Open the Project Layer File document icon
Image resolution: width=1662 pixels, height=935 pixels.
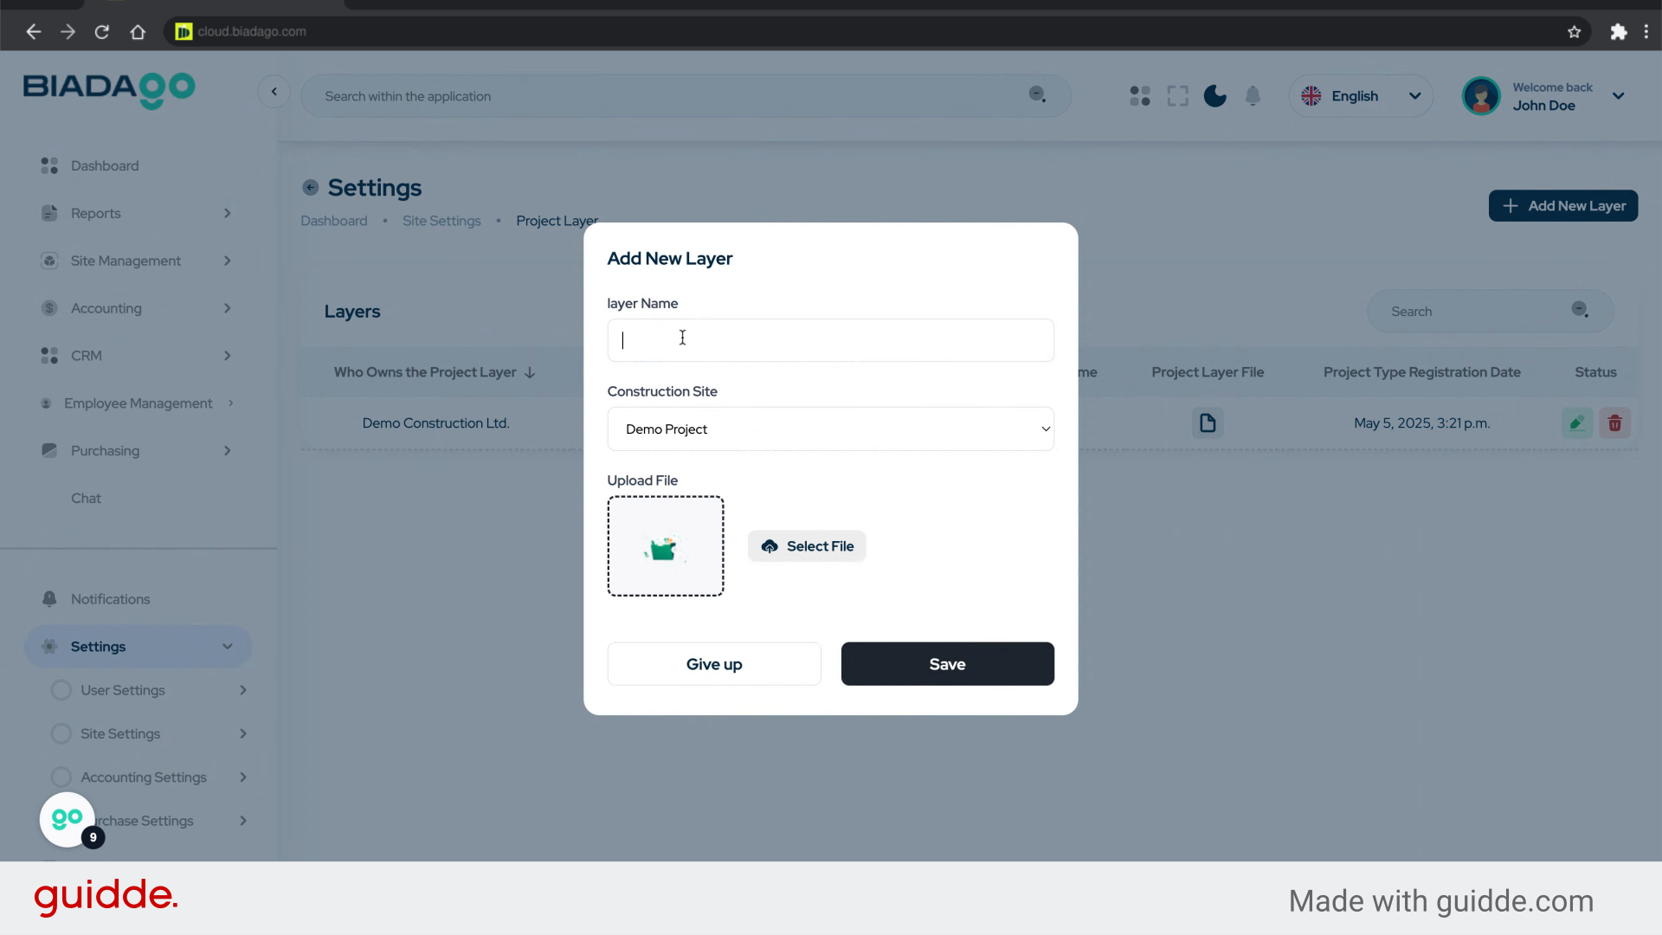(x=1208, y=423)
